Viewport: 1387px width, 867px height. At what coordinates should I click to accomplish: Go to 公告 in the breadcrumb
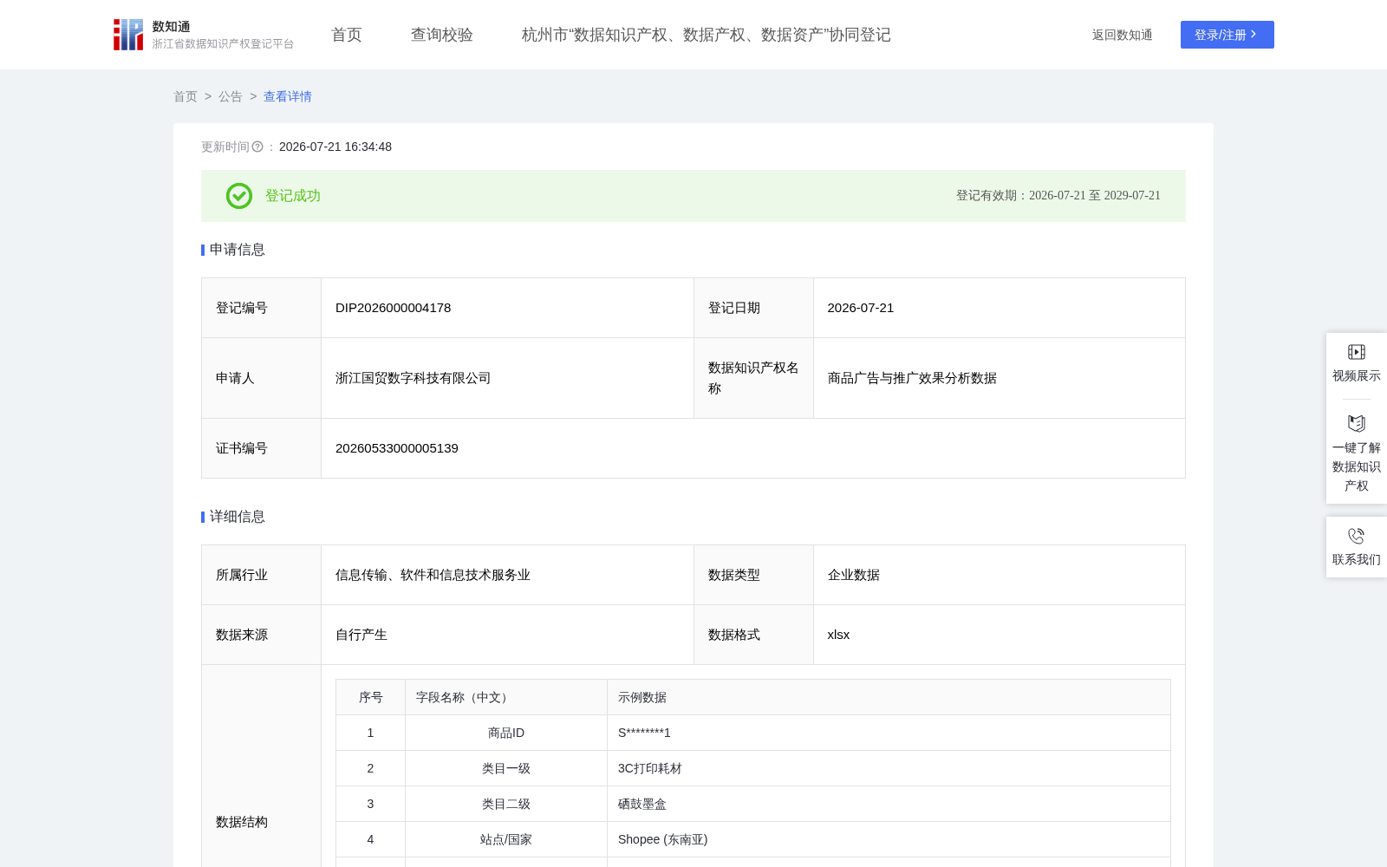tap(231, 96)
